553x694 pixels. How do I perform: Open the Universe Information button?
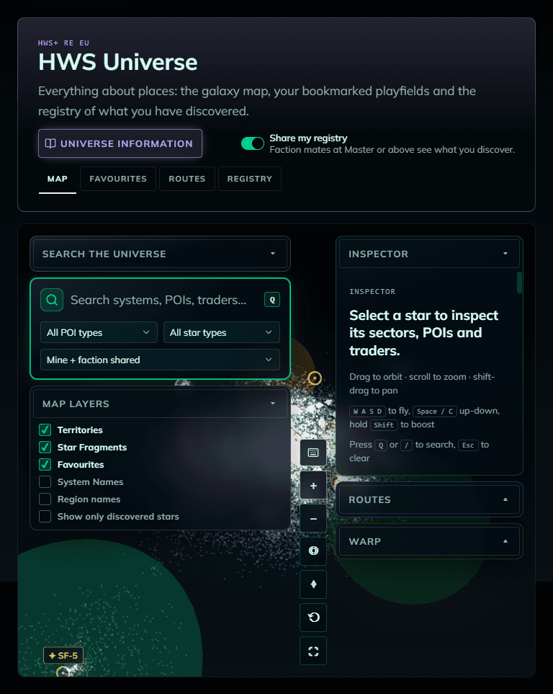120,143
